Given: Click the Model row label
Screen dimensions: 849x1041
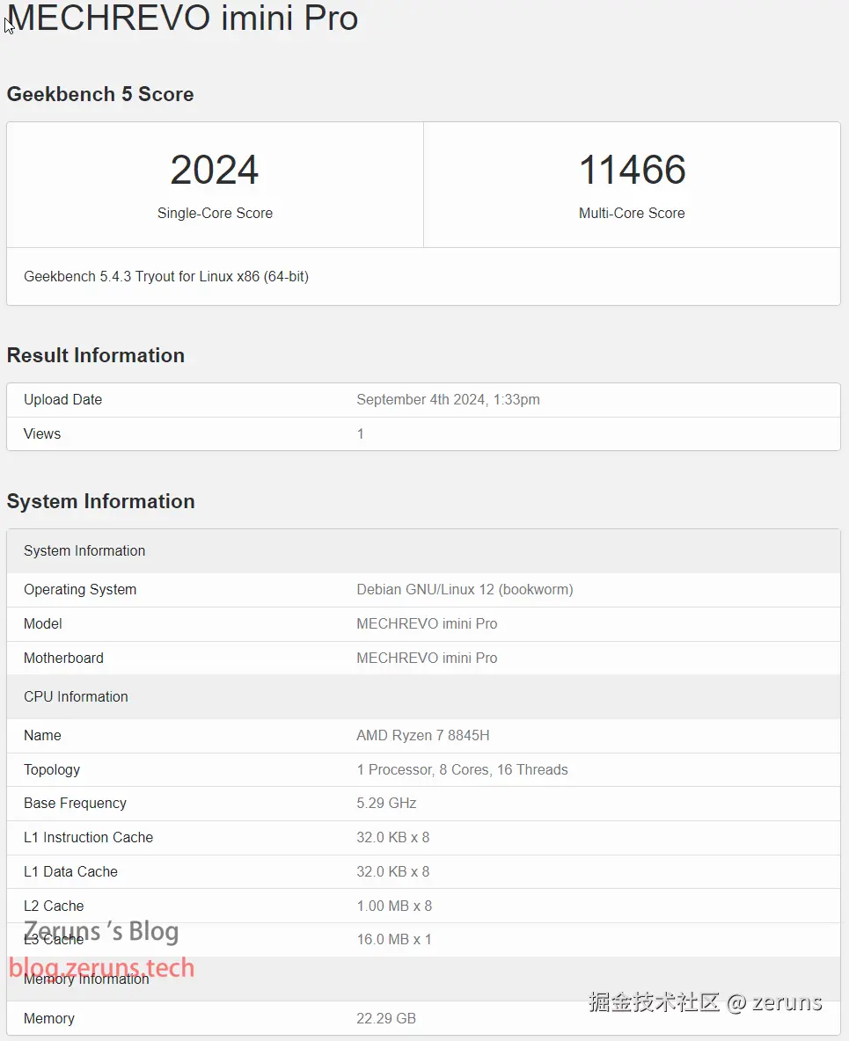Looking at the screenshot, I should pos(42,624).
